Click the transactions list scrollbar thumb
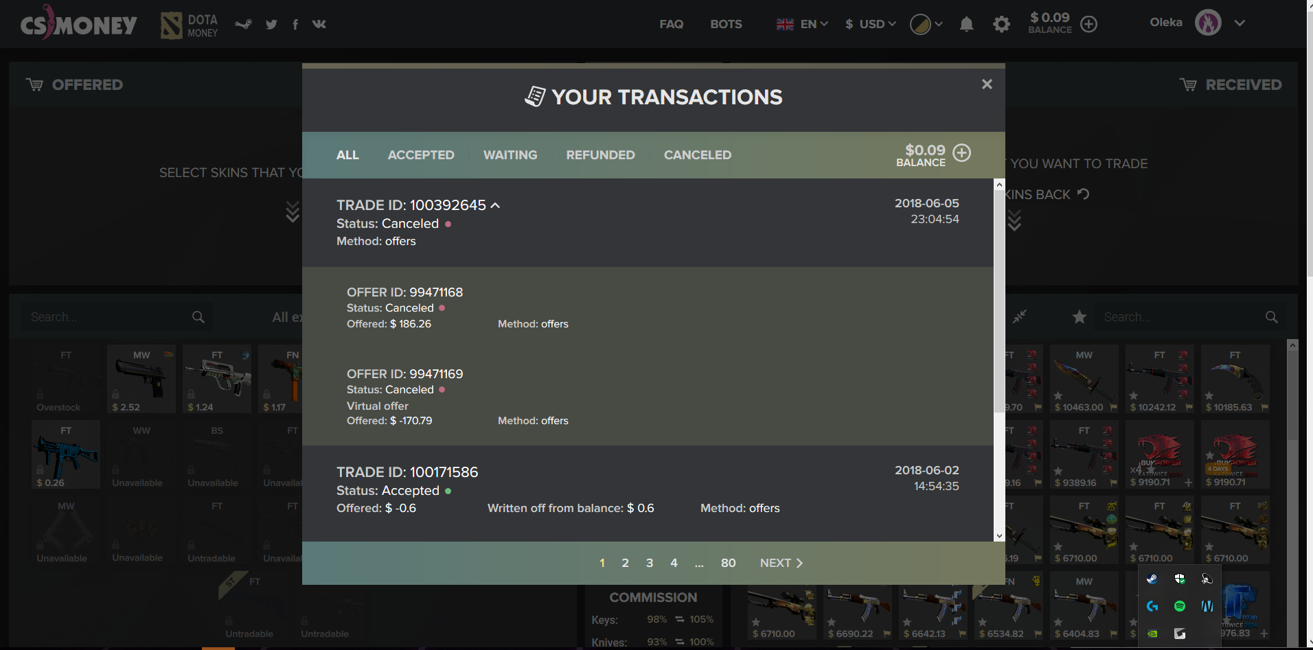The image size is (1313, 650). click(999, 302)
